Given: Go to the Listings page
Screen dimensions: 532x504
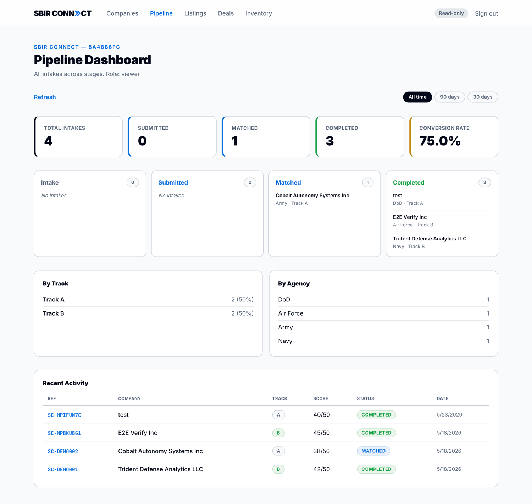Looking at the screenshot, I should tap(195, 13).
